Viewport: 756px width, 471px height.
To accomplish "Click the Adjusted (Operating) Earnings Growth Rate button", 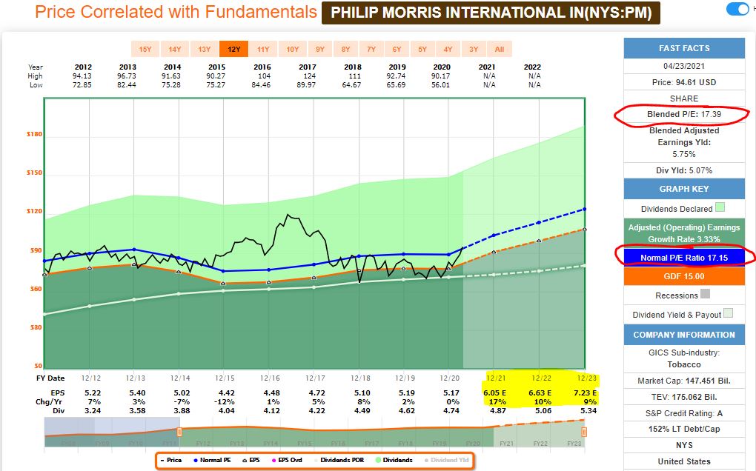I will click(x=684, y=233).
